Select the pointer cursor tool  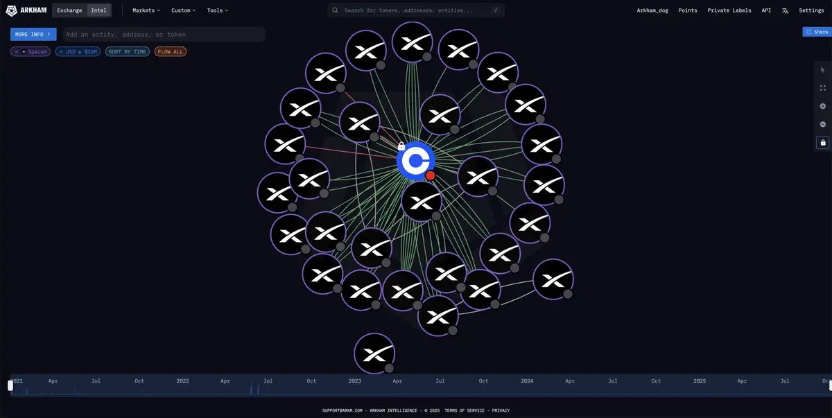tap(823, 70)
